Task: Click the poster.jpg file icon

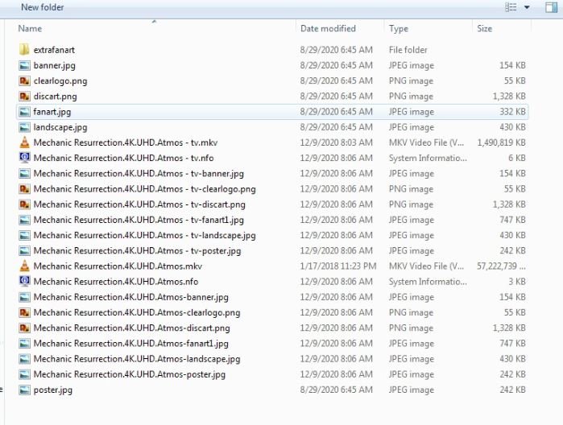Action: [x=24, y=390]
